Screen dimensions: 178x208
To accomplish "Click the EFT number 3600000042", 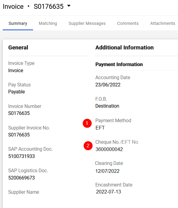I will 109,149.
